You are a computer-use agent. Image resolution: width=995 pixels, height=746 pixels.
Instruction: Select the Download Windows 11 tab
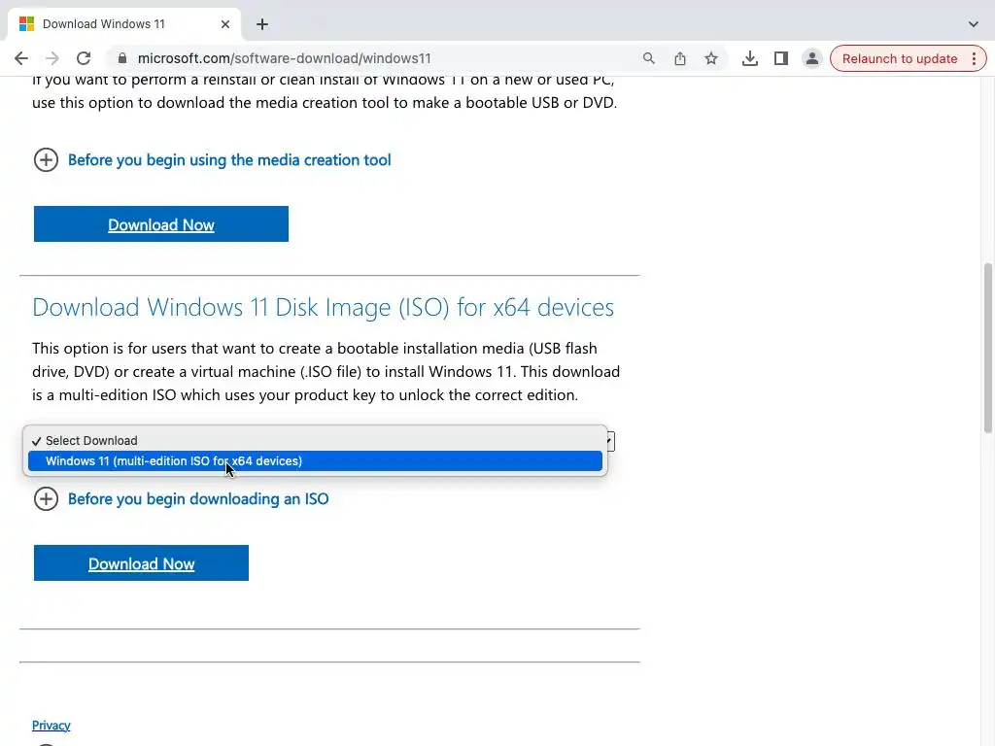tap(123, 24)
